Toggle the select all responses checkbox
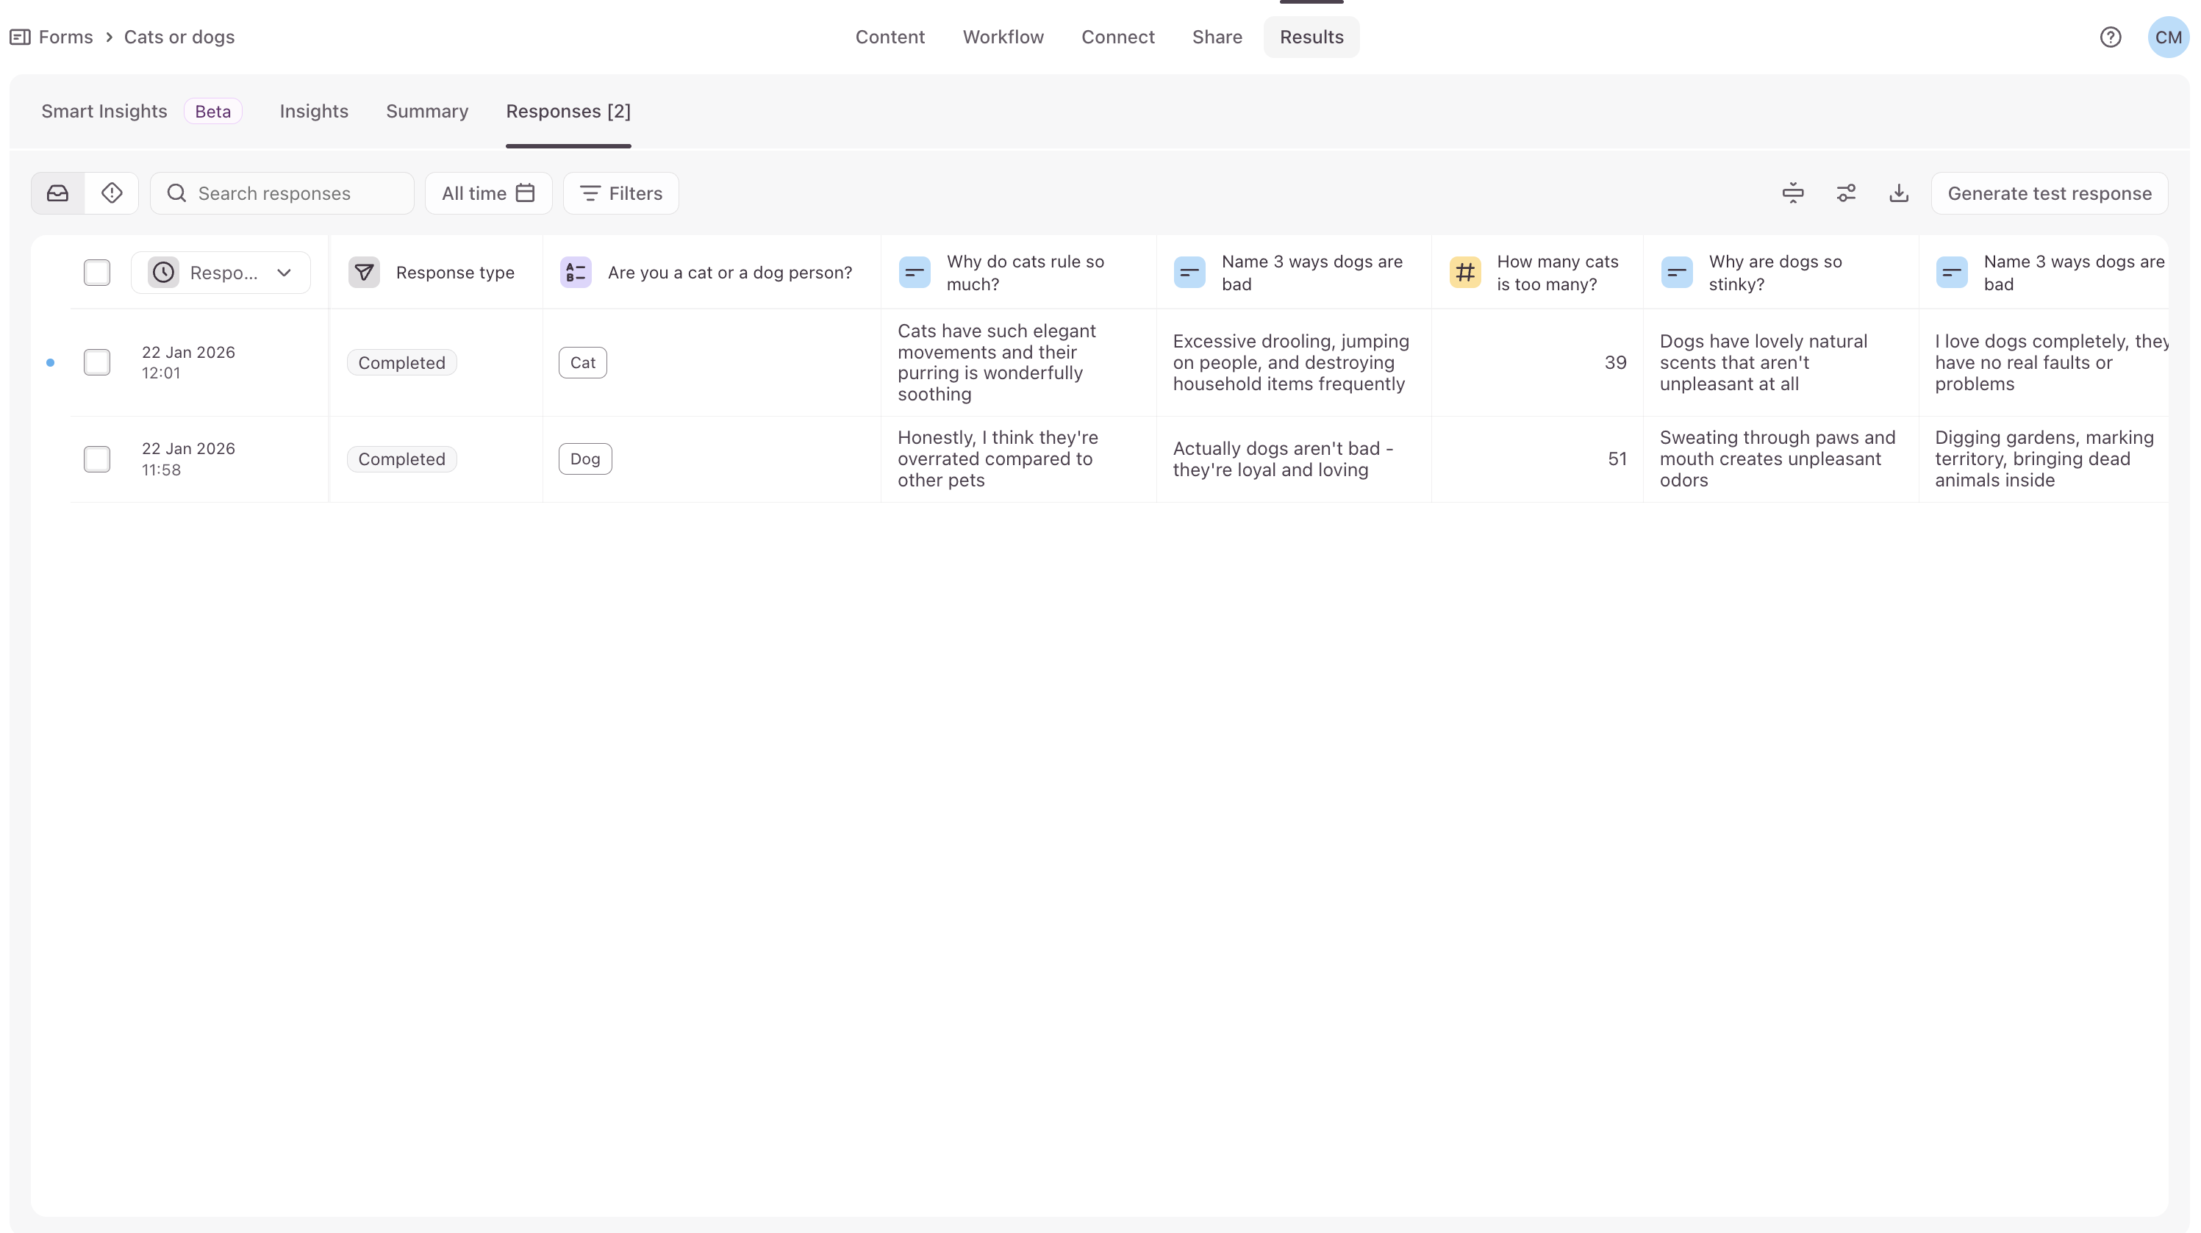Screen dimensions: 2201x1233 click(96, 273)
